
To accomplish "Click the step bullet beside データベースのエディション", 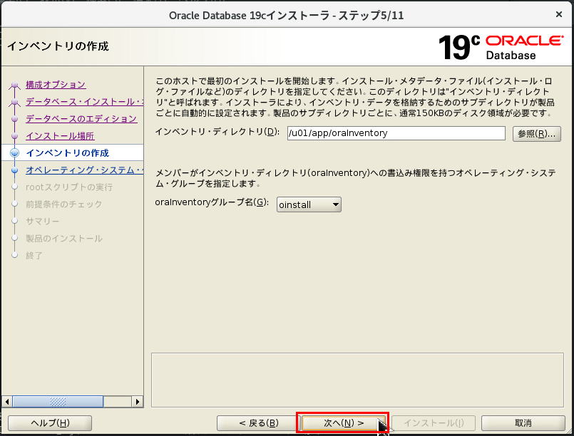I will click(x=15, y=119).
